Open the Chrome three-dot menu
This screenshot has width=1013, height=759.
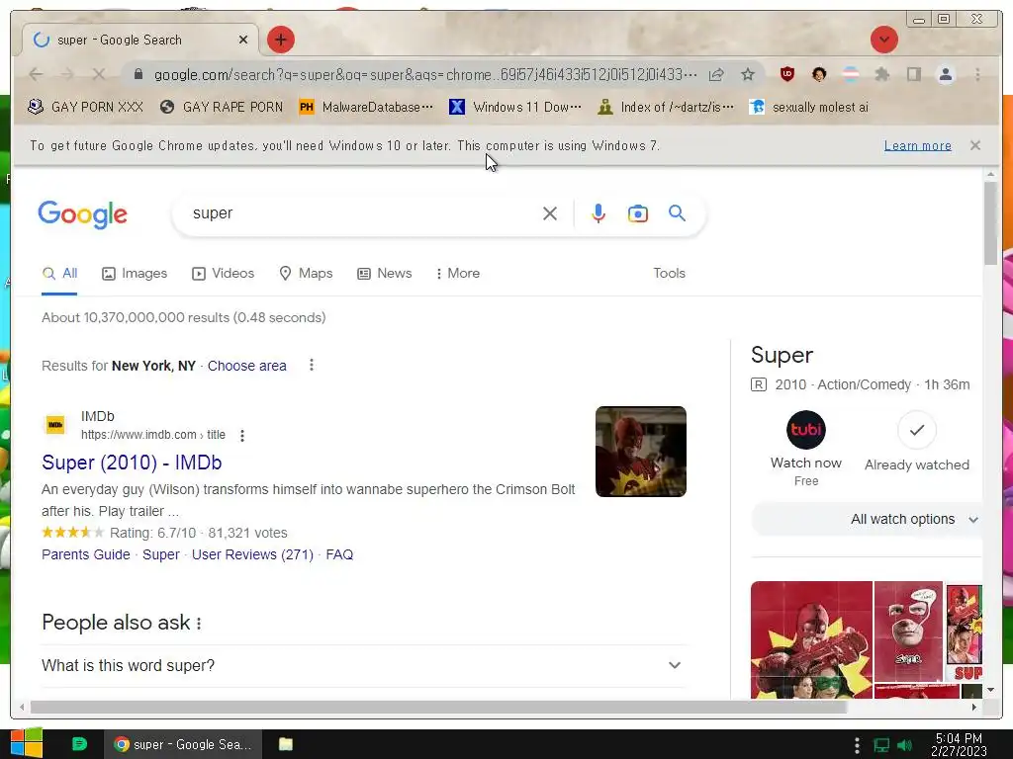[x=977, y=74]
